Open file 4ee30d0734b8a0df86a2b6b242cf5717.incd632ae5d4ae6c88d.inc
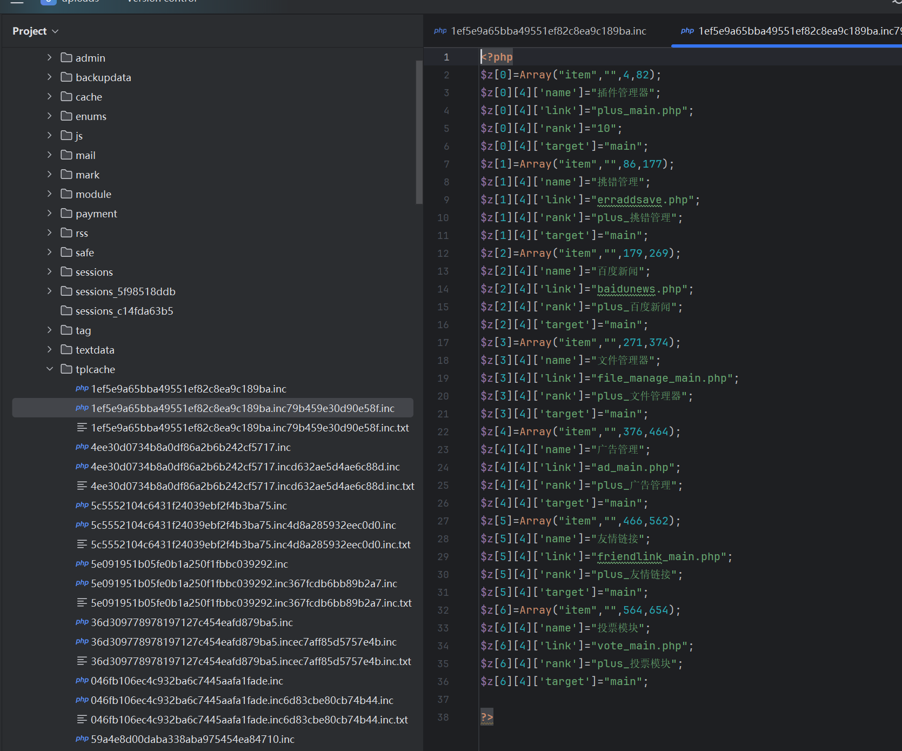The height and width of the screenshot is (751, 902). [245, 467]
